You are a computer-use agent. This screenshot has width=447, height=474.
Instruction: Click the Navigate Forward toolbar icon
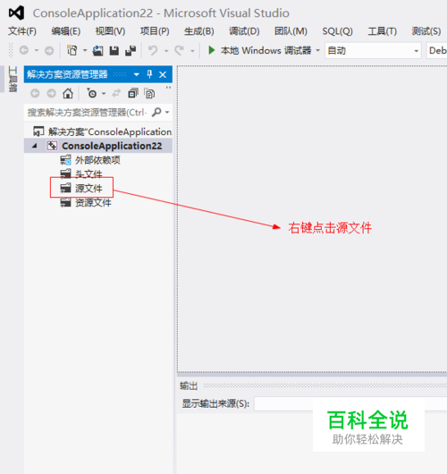49,50
